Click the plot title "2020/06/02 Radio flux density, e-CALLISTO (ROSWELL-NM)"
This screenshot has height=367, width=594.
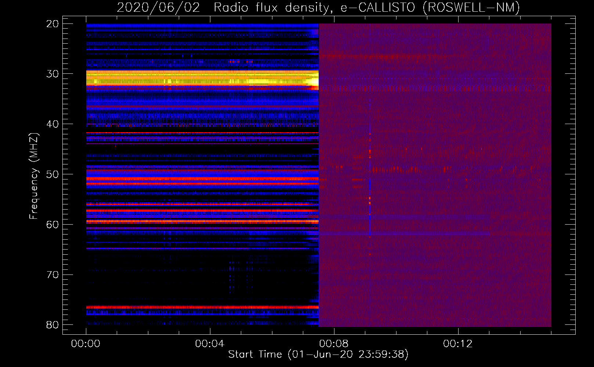pos(318,7)
